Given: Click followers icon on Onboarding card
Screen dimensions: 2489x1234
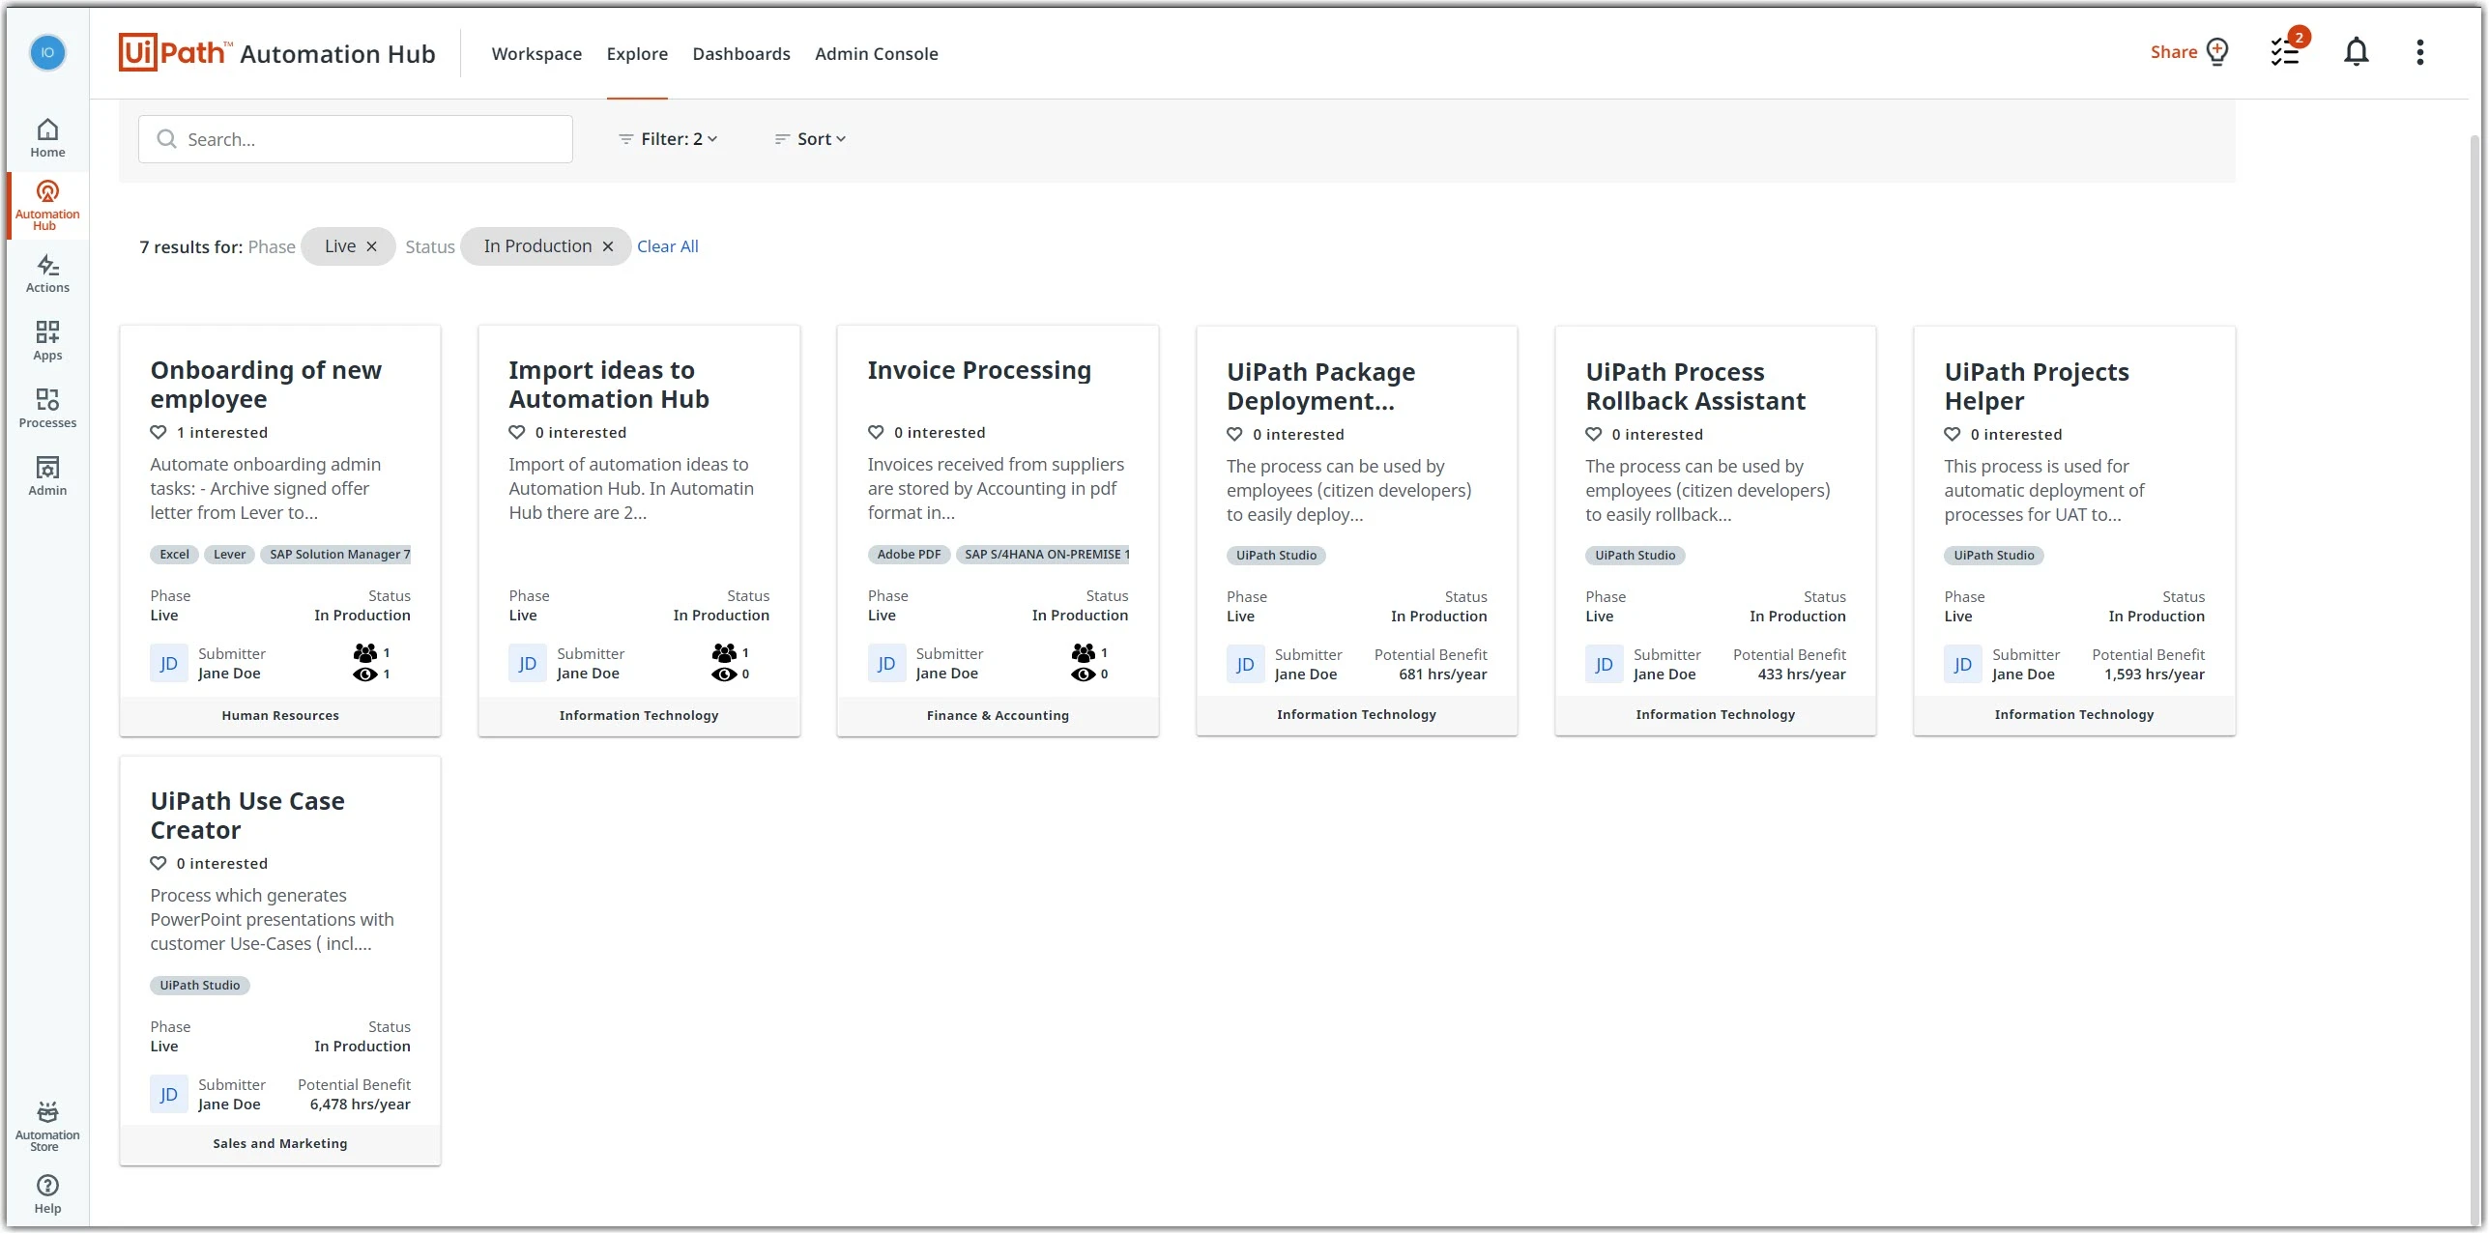Looking at the screenshot, I should pyautogui.click(x=365, y=653).
